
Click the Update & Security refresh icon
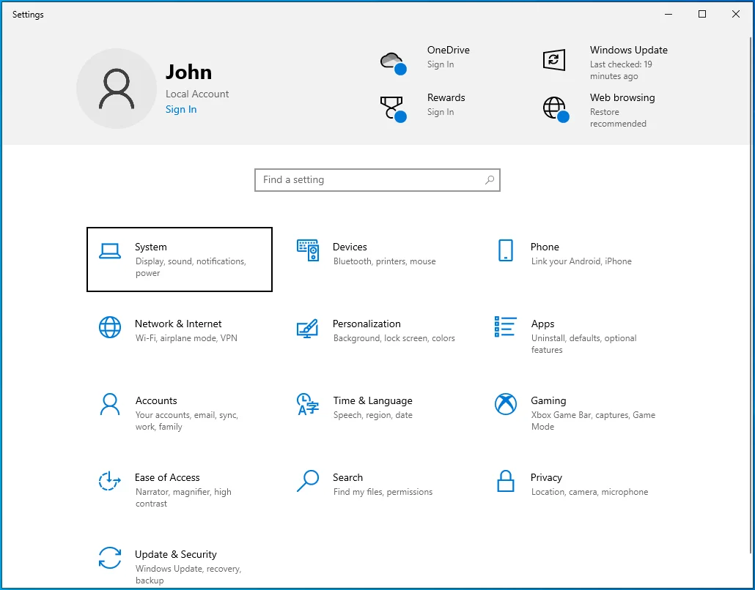pyautogui.click(x=110, y=558)
